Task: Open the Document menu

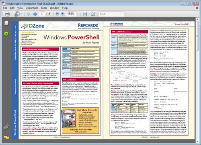Action: [x=32, y=8]
